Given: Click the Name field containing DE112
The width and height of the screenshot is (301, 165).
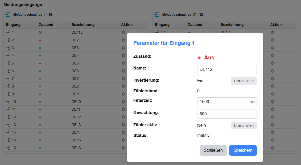Looking at the screenshot, I should pyautogui.click(x=227, y=70).
